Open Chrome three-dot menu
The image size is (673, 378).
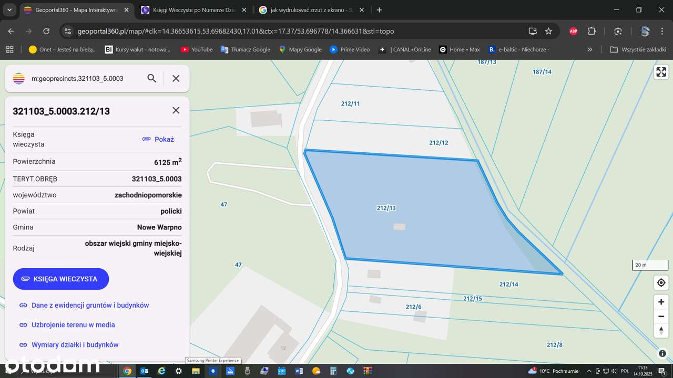point(662,31)
